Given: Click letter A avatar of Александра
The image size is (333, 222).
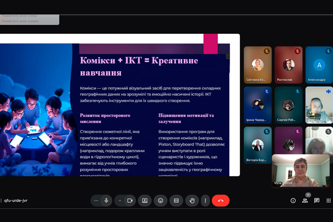Looking at the screenshot, I should coord(319,65).
